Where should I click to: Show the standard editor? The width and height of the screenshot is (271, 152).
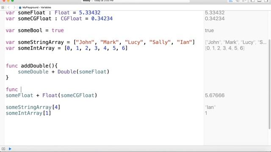(x=231, y=1)
